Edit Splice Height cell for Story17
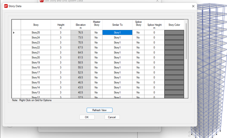Screen dimensions: 227x138 [154, 72]
